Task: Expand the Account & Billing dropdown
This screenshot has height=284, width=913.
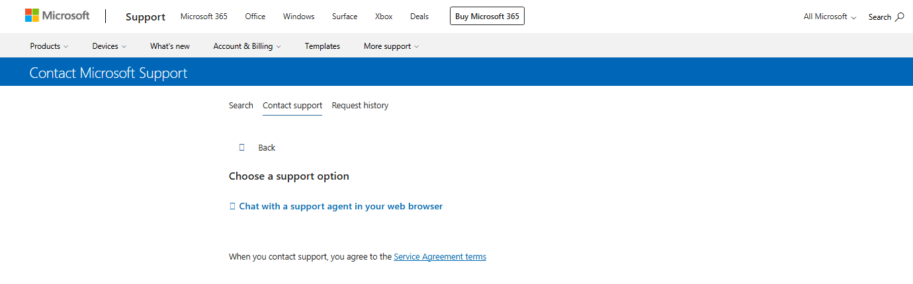Action: (247, 46)
